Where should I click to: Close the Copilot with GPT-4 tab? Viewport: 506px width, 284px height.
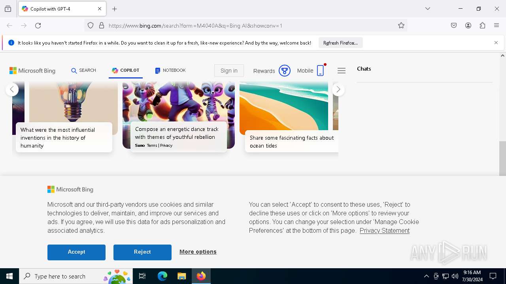pyautogui.click(x=100, y=9)
